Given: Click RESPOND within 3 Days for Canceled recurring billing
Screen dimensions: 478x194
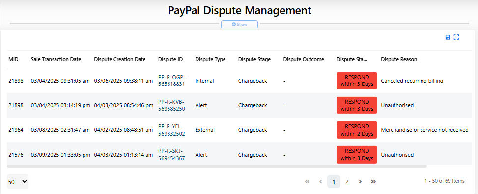Looking at the screenshot, I should tap(357, 81).
